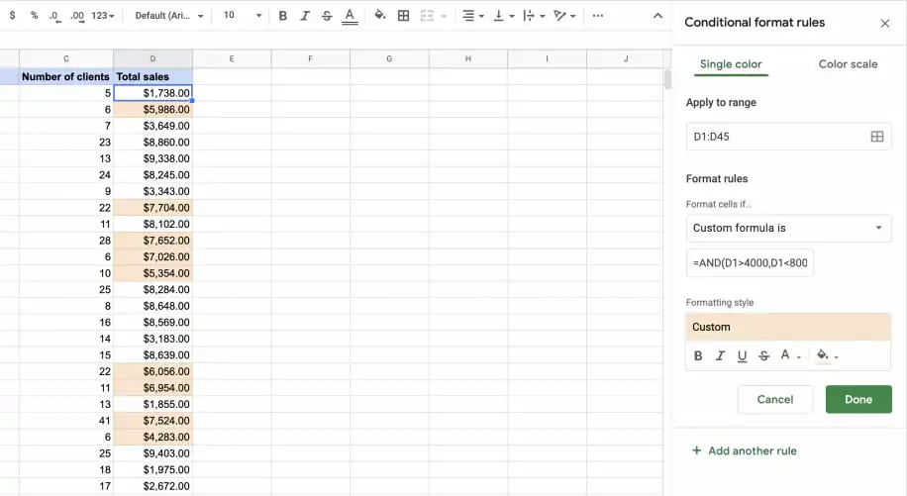Select cell containing $5,986.00
The height and width of the screenshot is (496, 907).
tap(152, 109)
